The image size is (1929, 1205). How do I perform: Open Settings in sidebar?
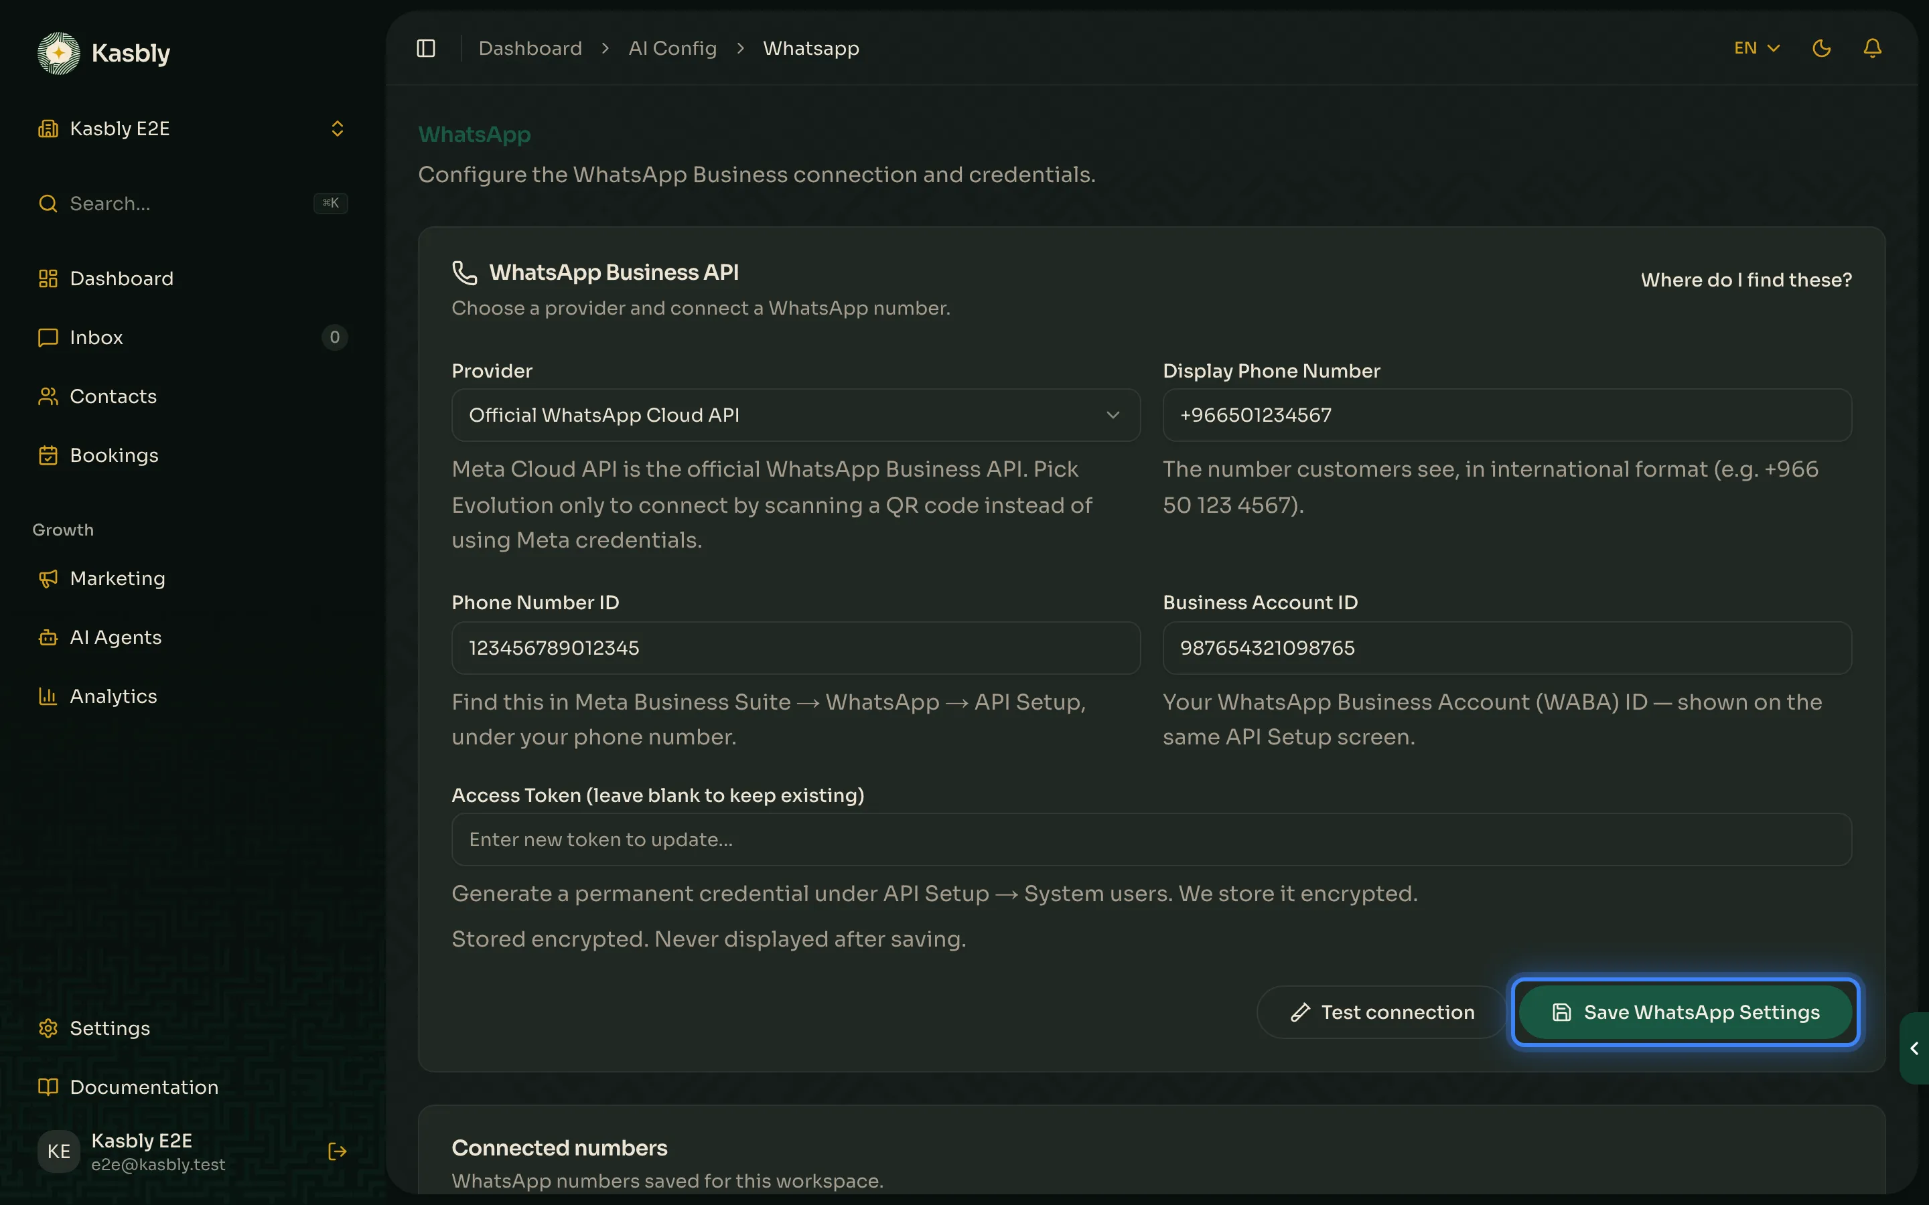coord(192,1028)
